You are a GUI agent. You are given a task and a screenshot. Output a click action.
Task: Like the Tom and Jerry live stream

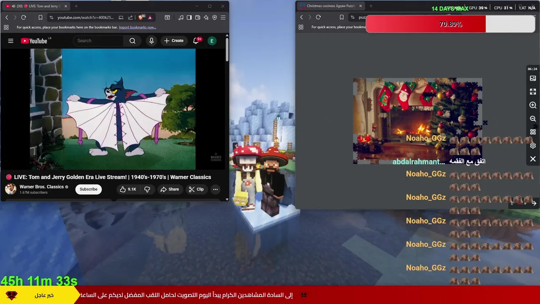(128, 189)
